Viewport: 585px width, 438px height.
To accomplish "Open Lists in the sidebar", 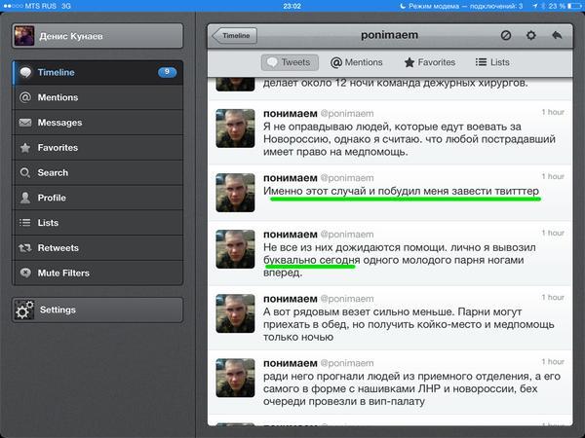I will click(97, 223).
